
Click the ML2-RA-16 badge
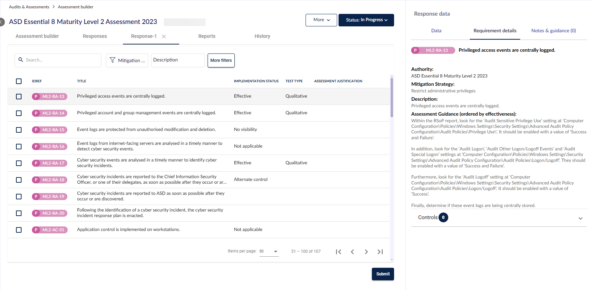(x=50, y=147)
